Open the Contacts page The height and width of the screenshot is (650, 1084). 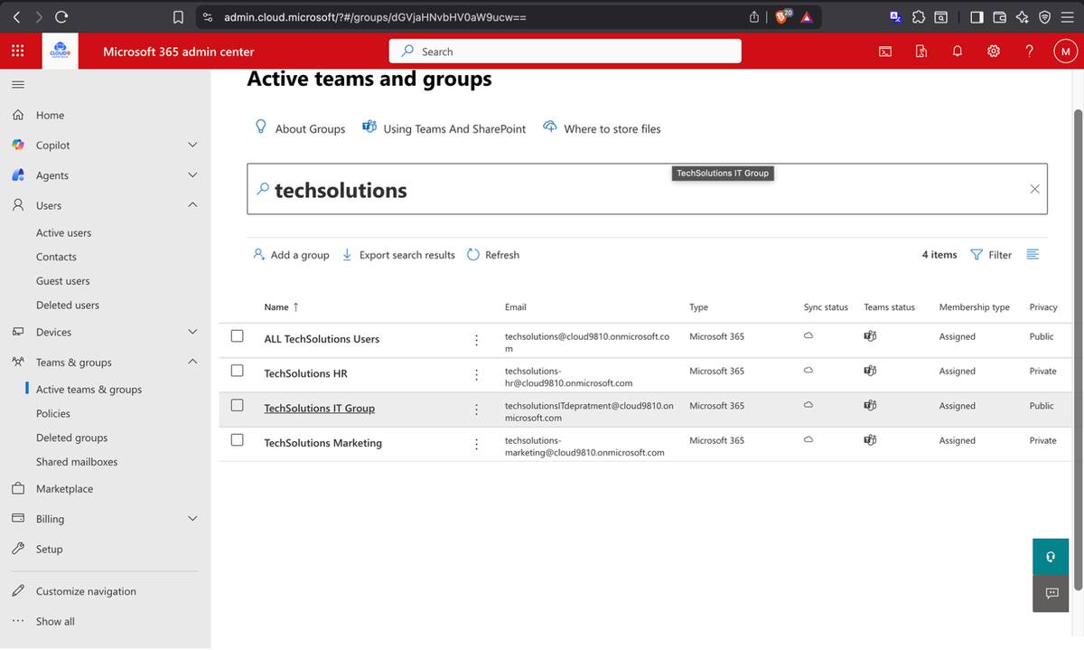tap(56, 257)
